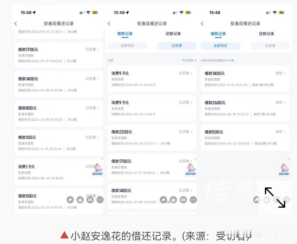Open the three-dots more icon in the middle screenshot
The height and width of the screenshot is (244, 297).
[193, 200]
